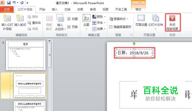The height and width of the screenshot is (111, 192).
Task: Click Save icon in quick access toolbar
Action: [9, 3]
